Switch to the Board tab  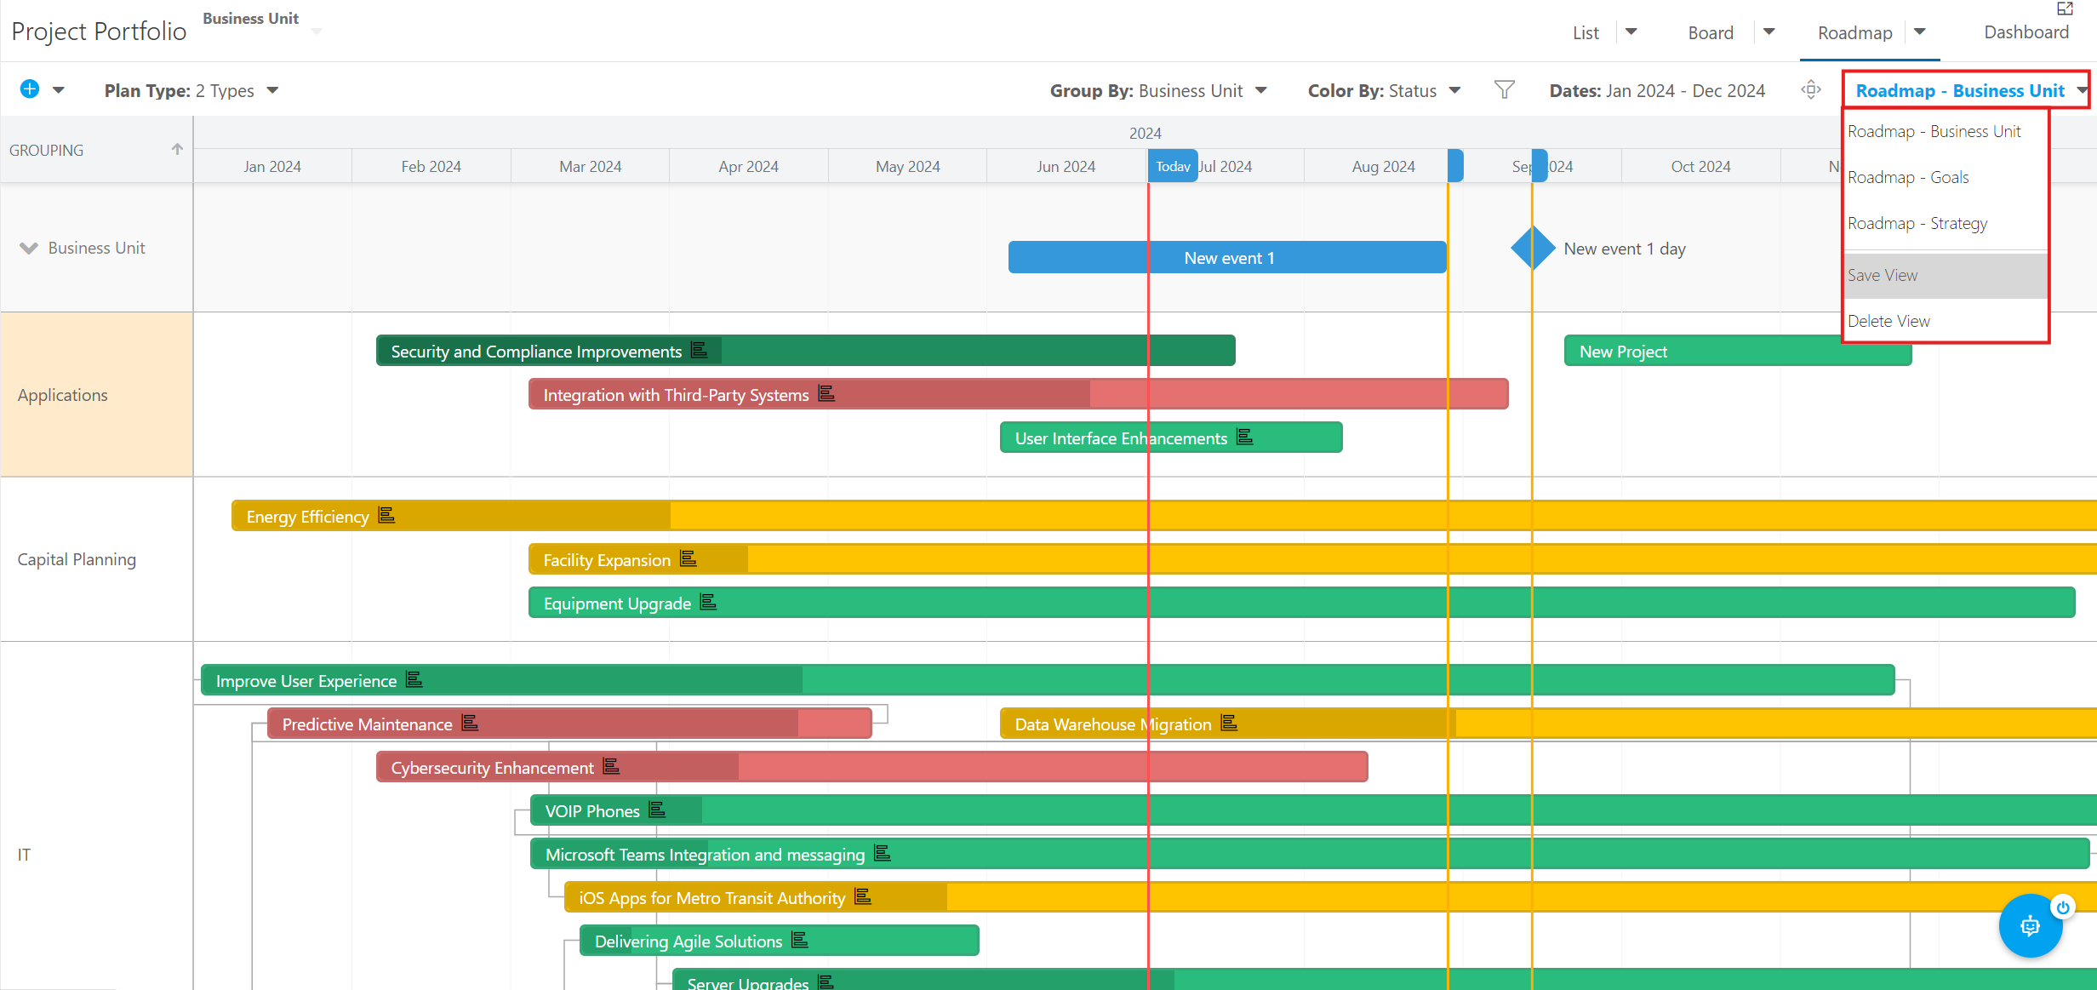1711,31
